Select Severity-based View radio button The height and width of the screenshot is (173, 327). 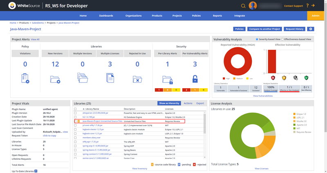(257, 39)
